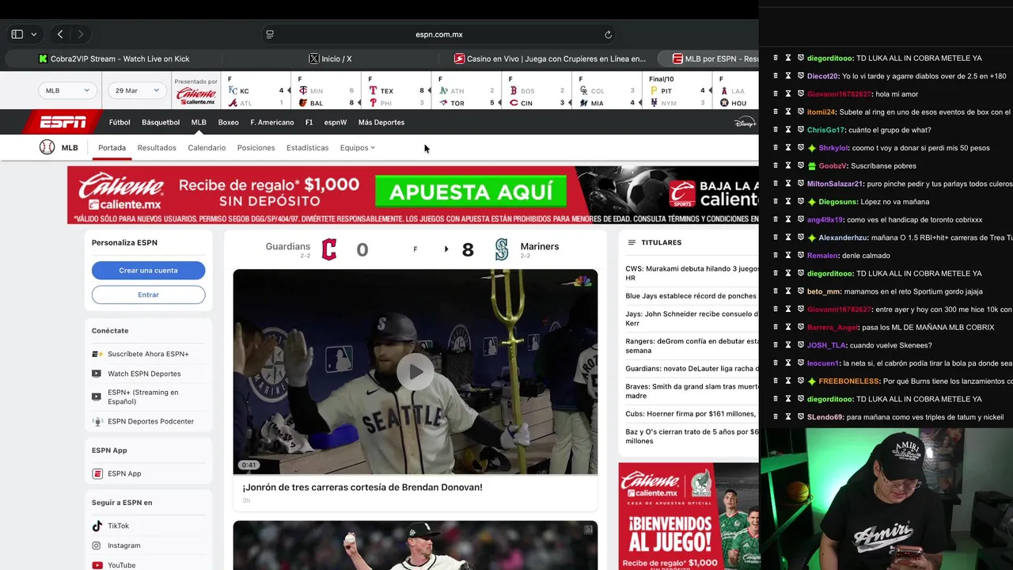
Task: Switch to the Inicio / X tab
Action: pos(331,59)
